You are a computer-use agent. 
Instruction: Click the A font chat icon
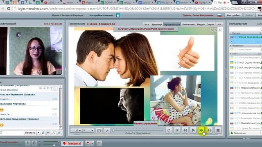pos(54,133)
